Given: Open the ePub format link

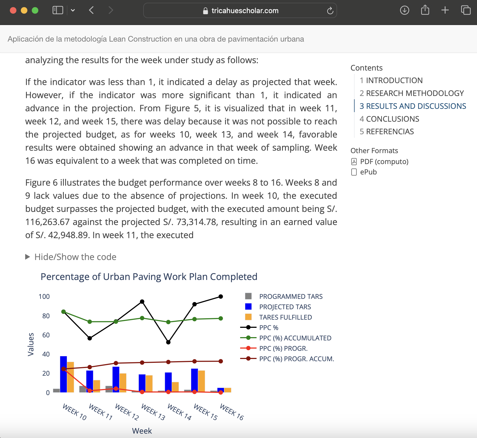Looking at the screenshot, I should click(368, 172).
